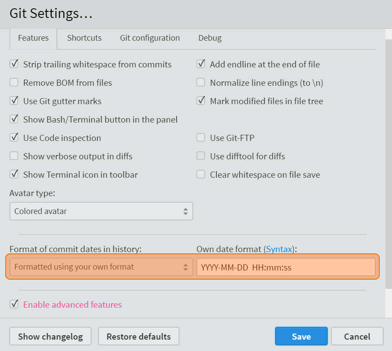The image size is (392, 351).
Task: Click the Show changelog button
Action: (x=50, y=336)
